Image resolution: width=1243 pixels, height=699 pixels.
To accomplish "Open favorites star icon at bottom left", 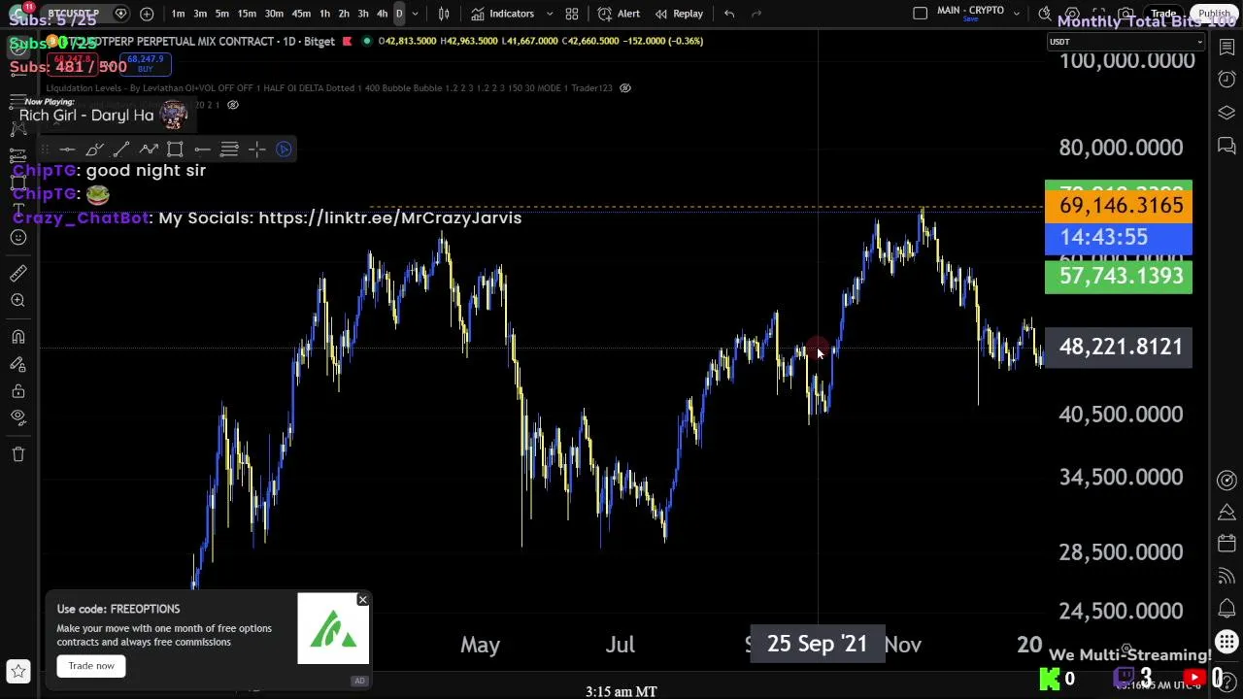I will pyautogui.click(x=17, y=670).
